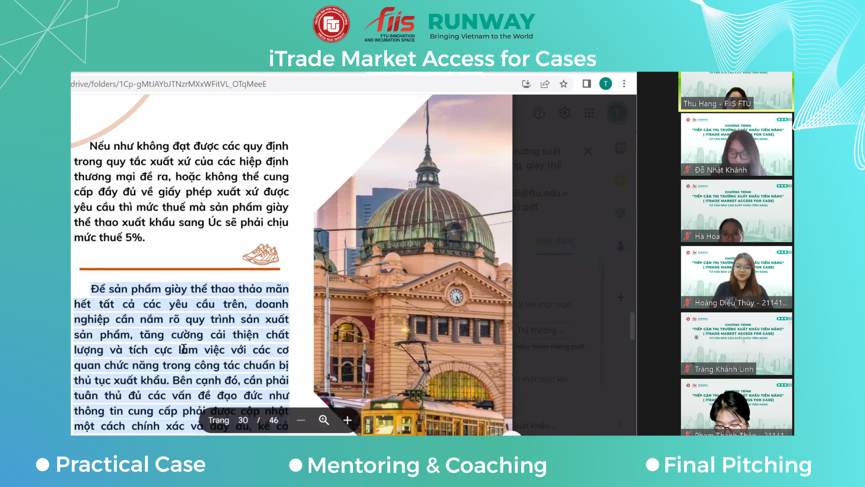Screen dimensions: 865x487
Task: Open the Google apps grid icon
Action: (x=589, y=113)
